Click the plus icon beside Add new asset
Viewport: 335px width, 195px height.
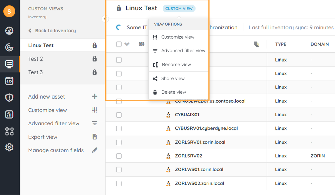[94, 96]
